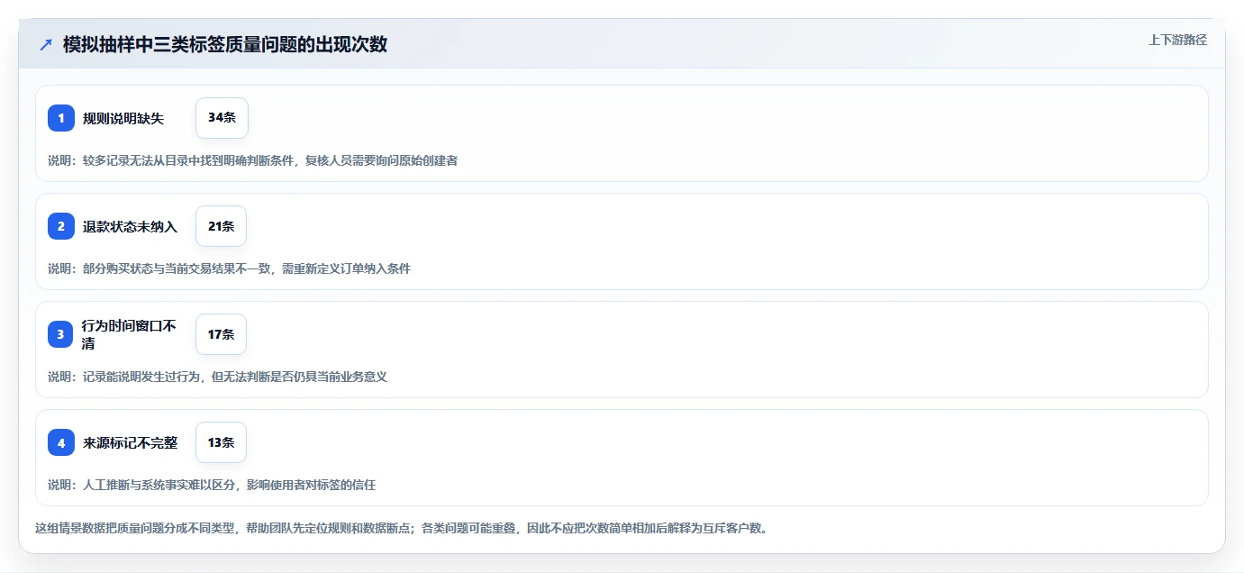Click the note about 重新定义订单纳入条件

click(229, 268)
